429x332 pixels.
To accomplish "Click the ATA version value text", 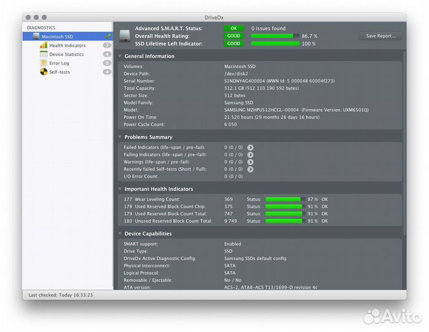I will (x=270, y=287).
